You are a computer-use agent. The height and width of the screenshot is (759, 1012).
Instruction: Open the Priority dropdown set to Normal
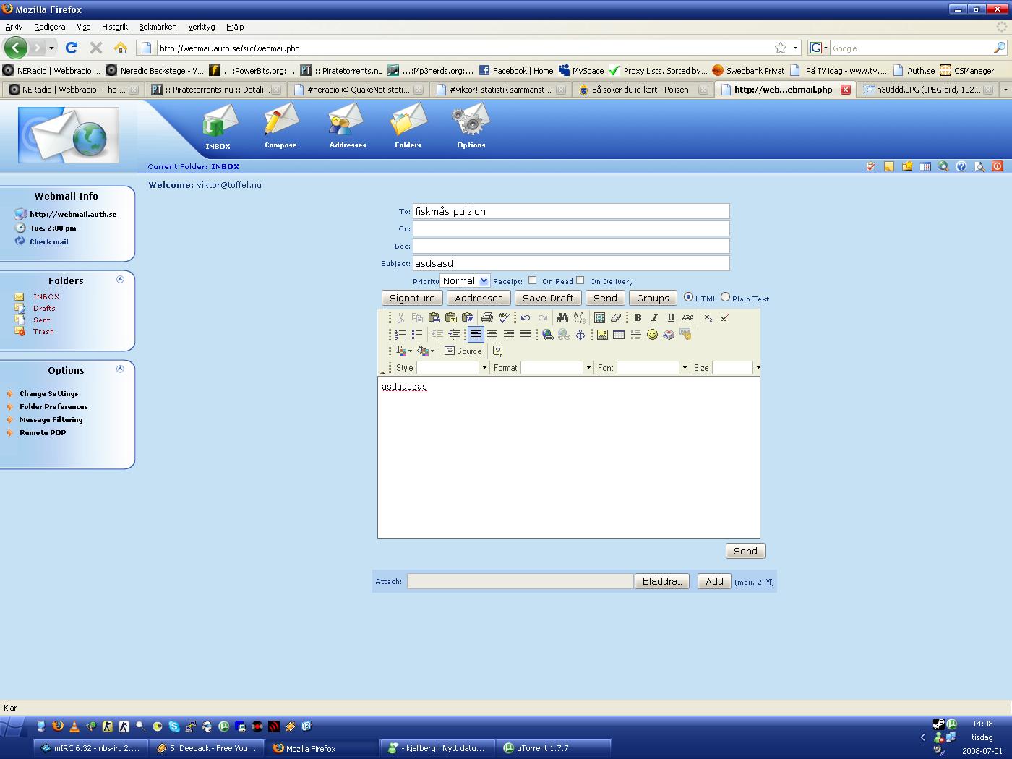click(x=465, y=280)
